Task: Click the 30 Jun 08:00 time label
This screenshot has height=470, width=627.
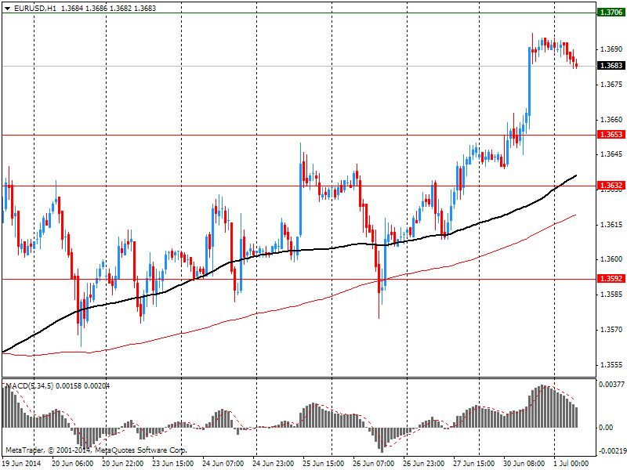Action: 524,463
